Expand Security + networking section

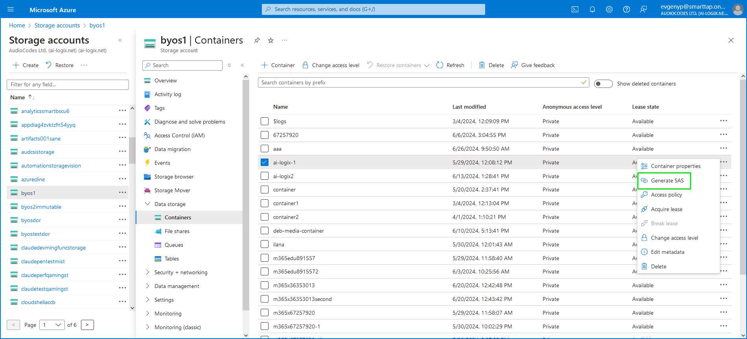(x=147, y=272)
